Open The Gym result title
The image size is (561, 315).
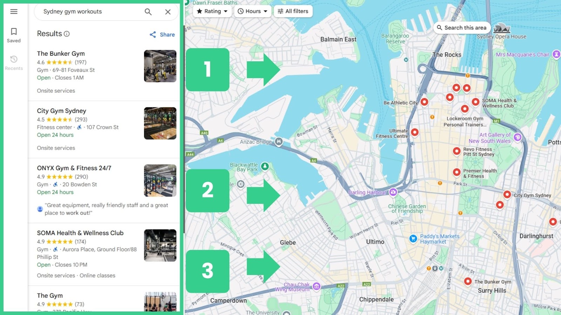[x=50, y=296]
